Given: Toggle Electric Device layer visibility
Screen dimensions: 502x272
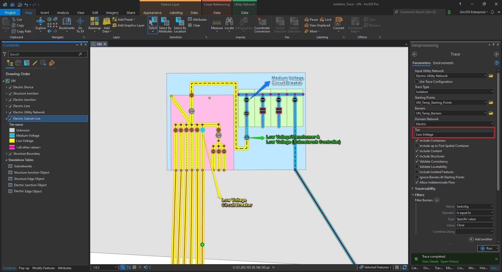Looking at the screenshot, I should coord(10,87).
